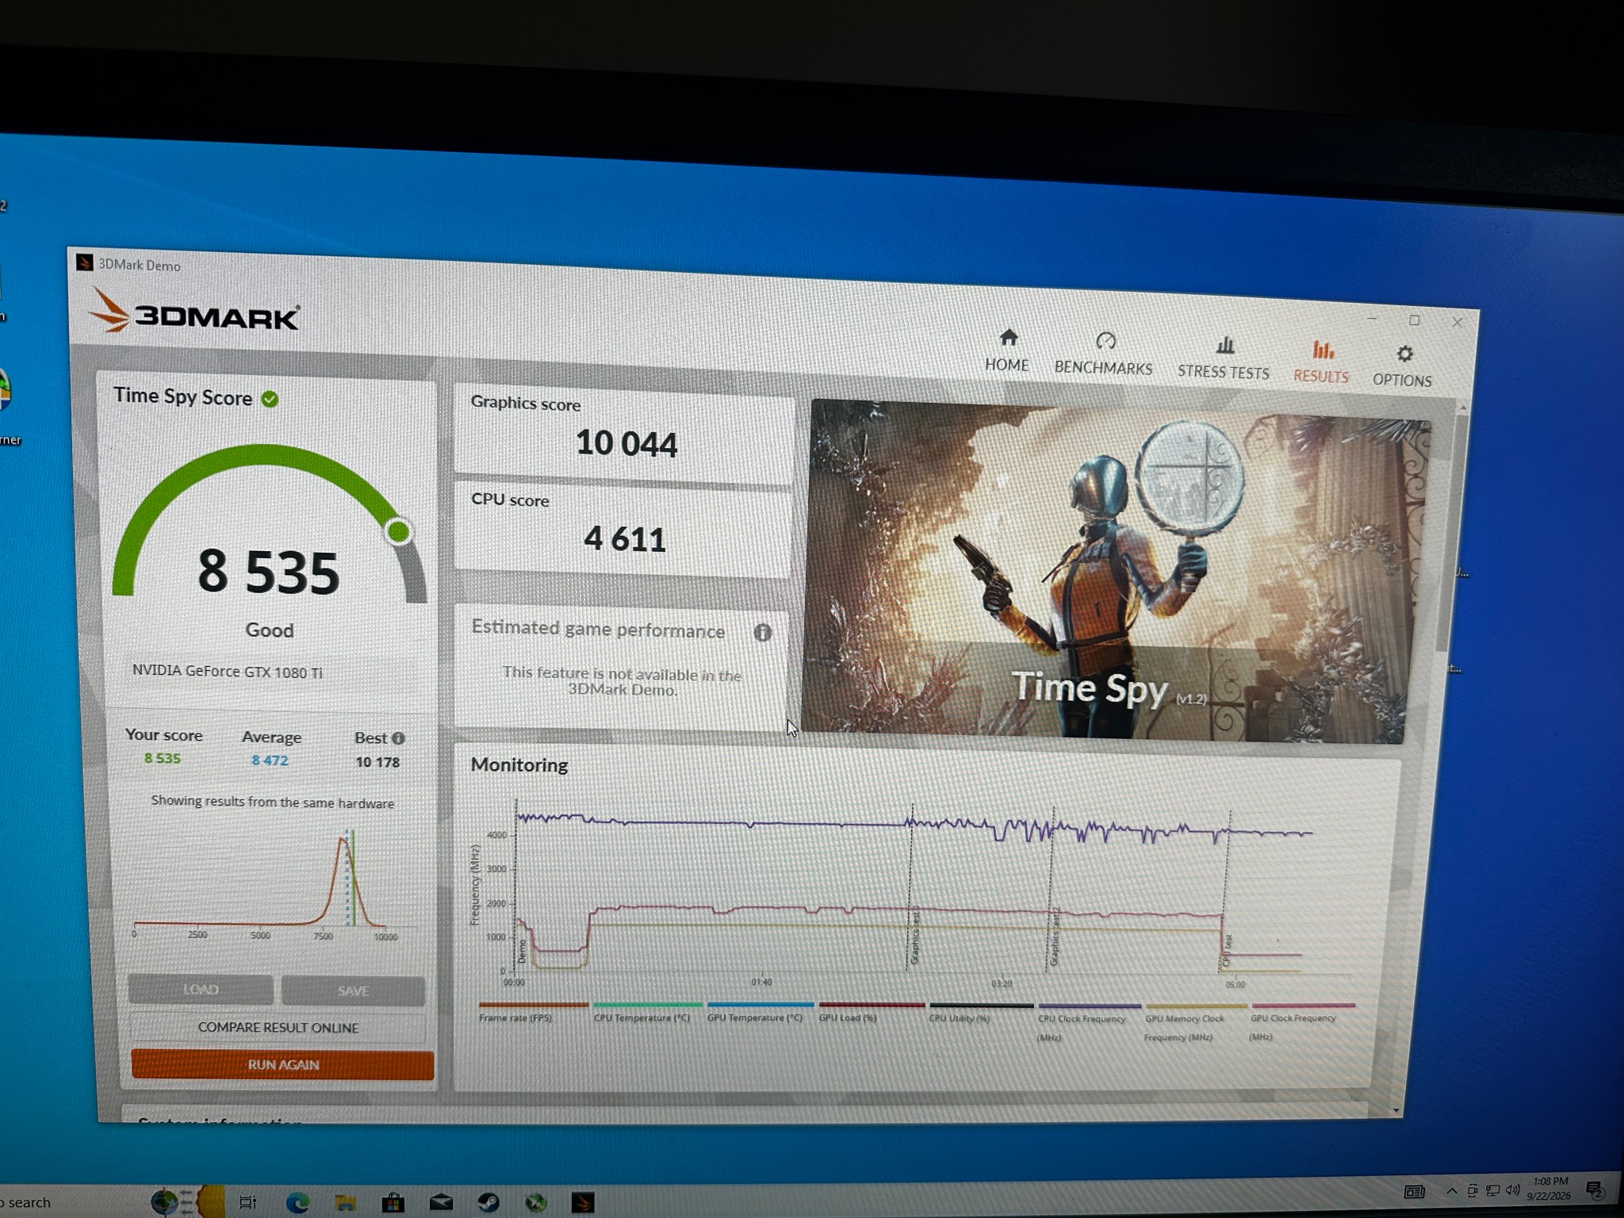The height and width of the screenshot is (1218, 1624).
Task: Click the Time Spy score 8 535 on the gauge
Action: point(269,571)
